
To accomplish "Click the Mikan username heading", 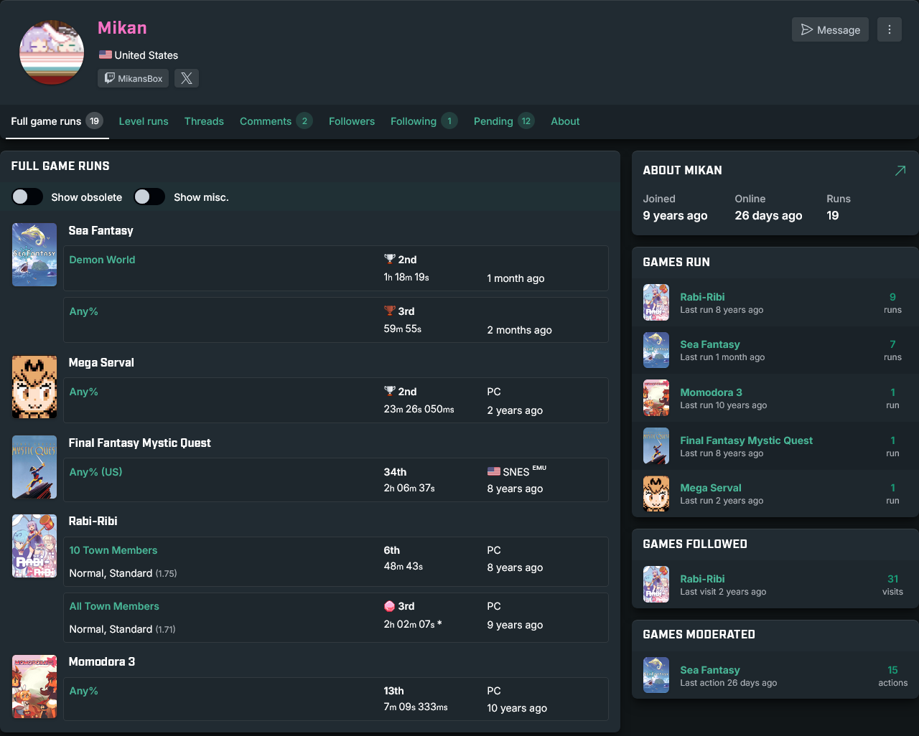I will (122, 28).
